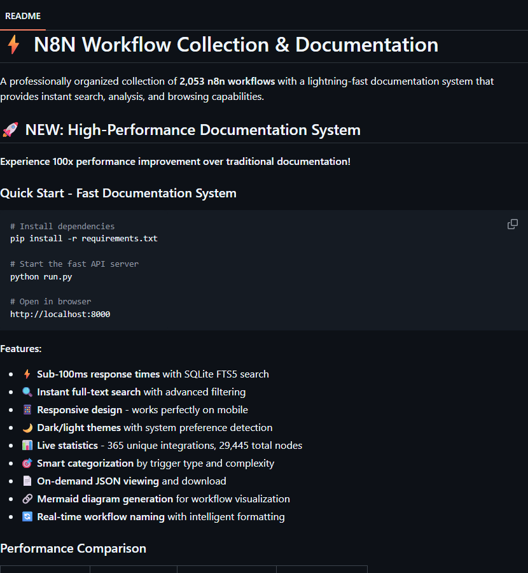Image resolution: width=528 pixels, height=573 pixels.
Task: Click the mobile phone icon beside Responsive design
Action: pyautogui.click(x=27, y=409)
